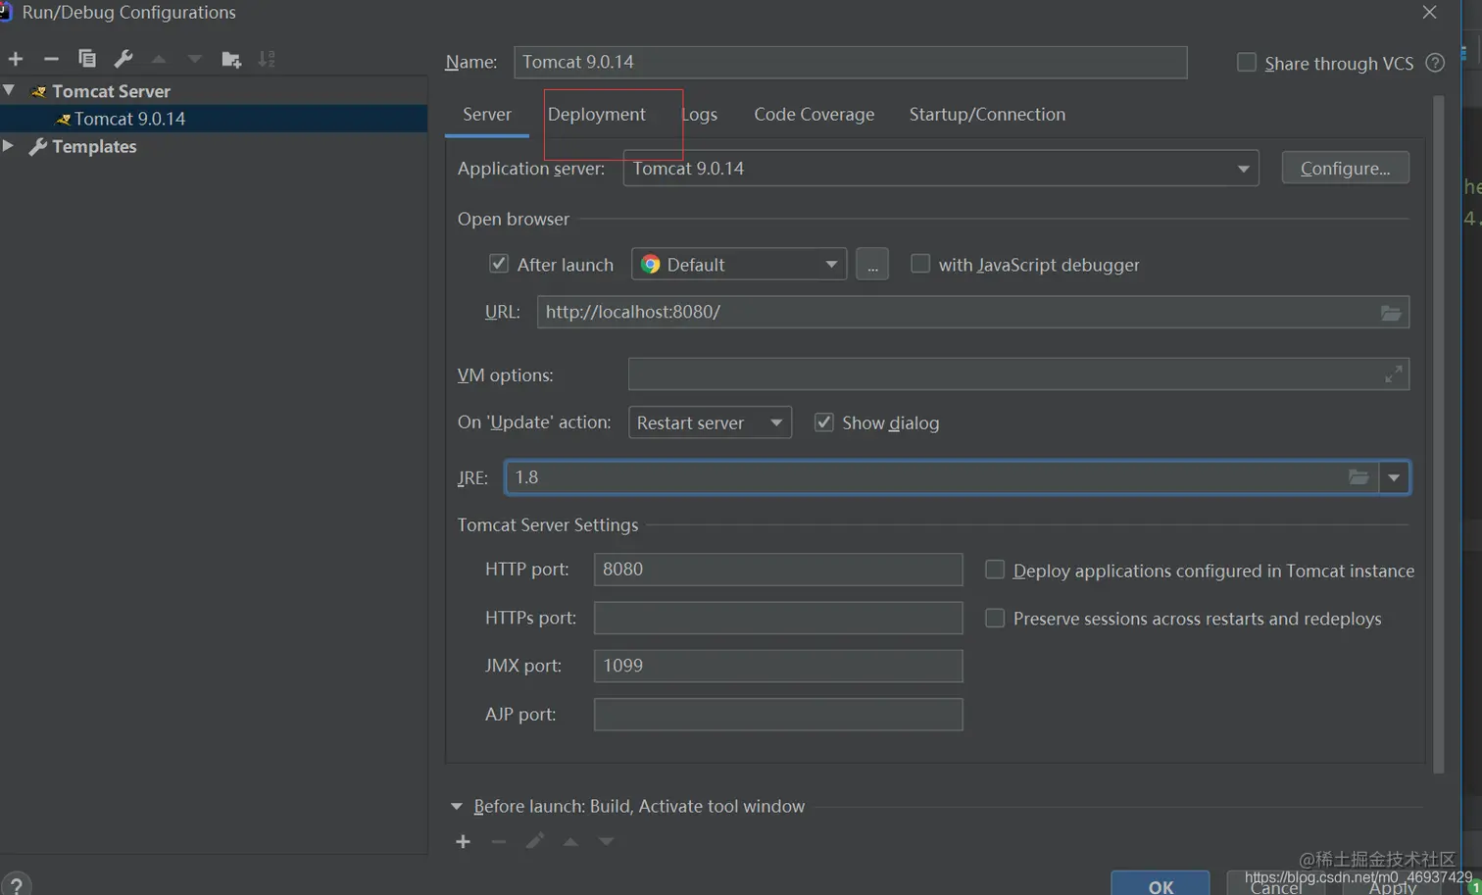Click the HTTPs port field
1482x895 pixels.
(x=778, y=618)
